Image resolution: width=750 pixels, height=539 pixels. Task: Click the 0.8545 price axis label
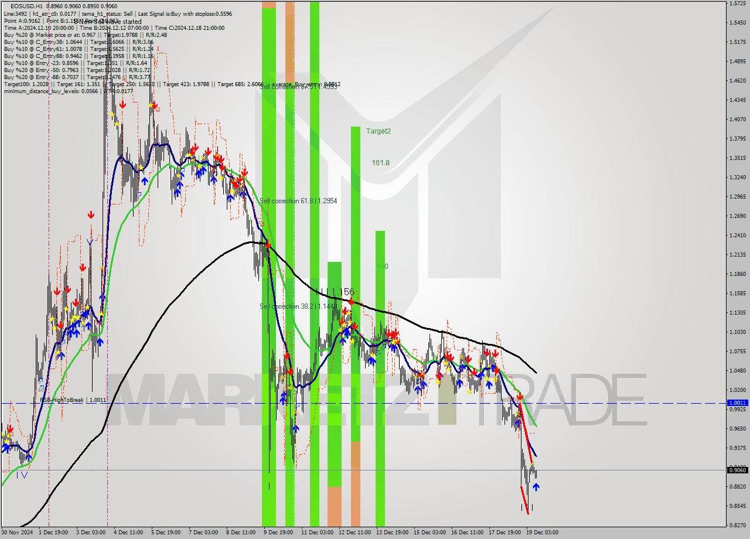[x=737, y=506]
